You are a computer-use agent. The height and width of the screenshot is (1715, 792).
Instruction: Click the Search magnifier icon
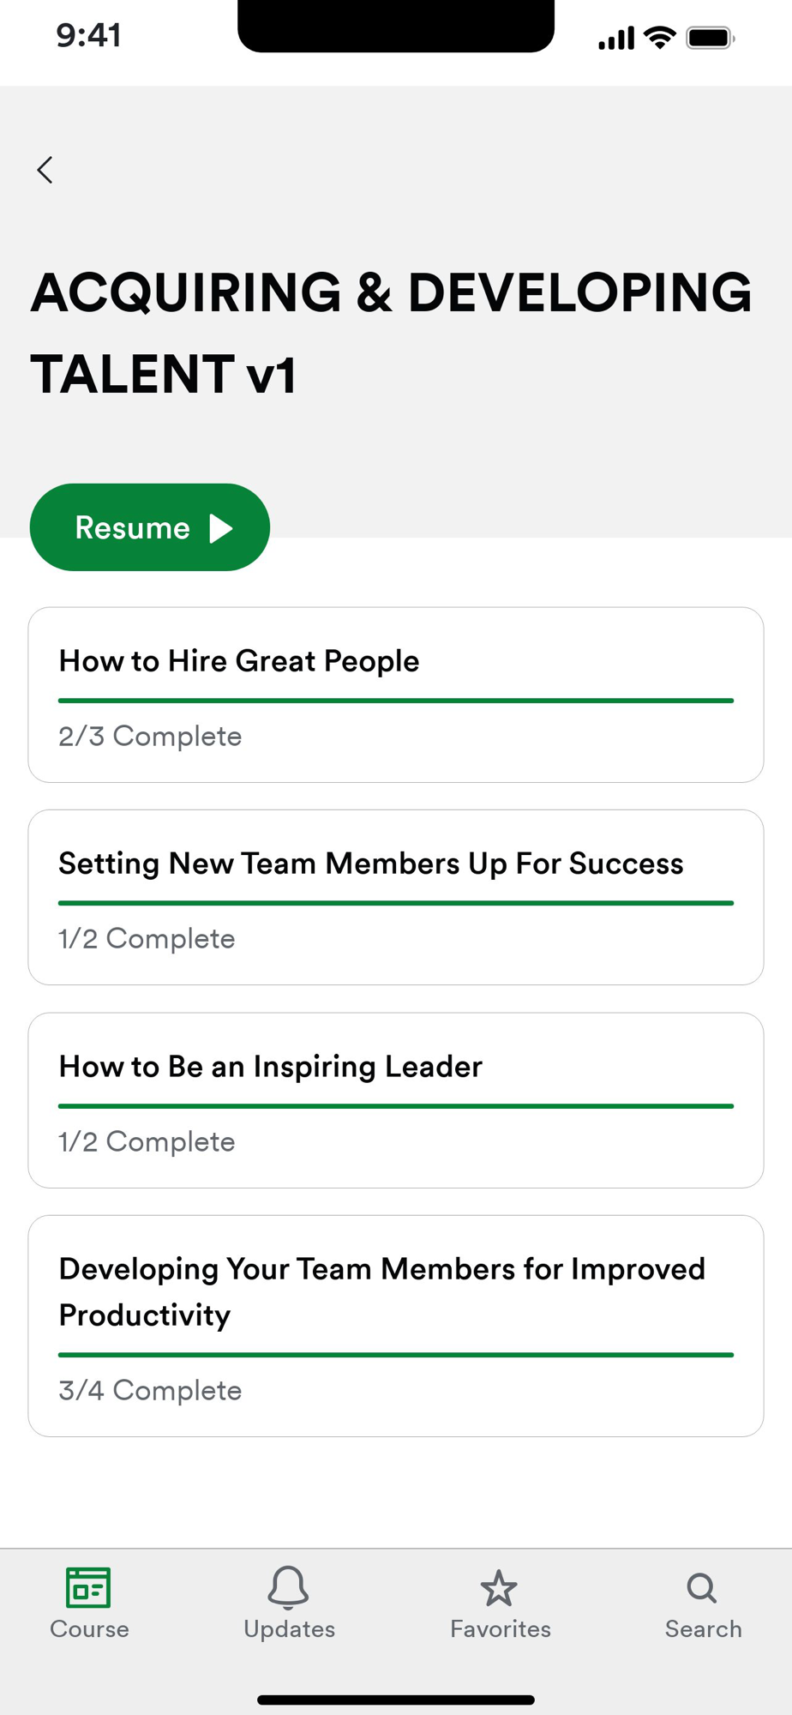702,1588
